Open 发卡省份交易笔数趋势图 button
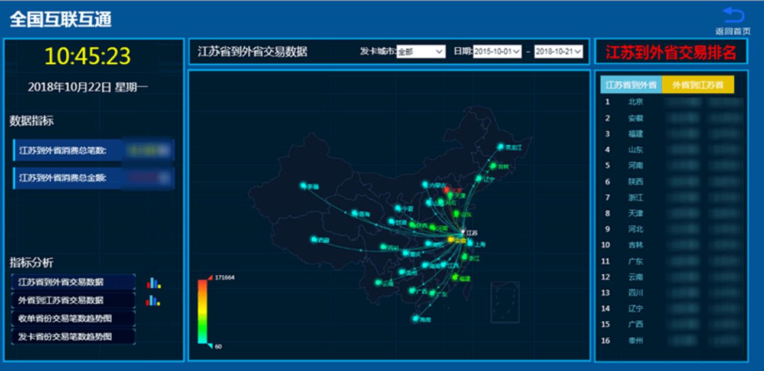This screenshot has height=371, width=764. point(73,337)
